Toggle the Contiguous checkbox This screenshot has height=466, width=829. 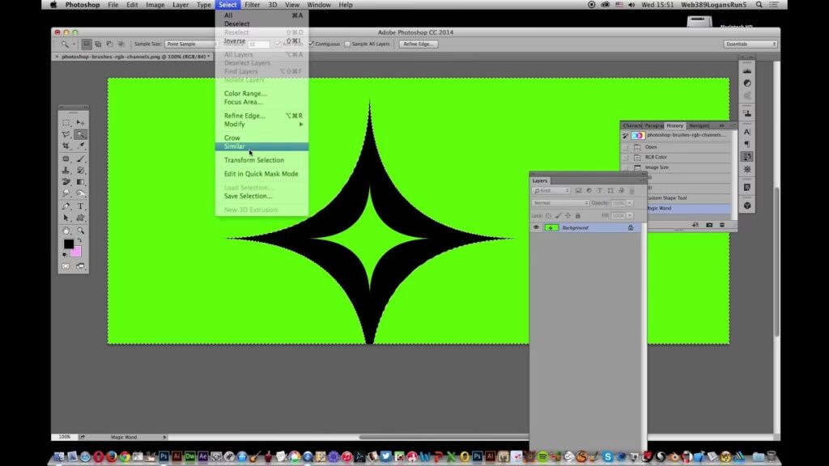click(312, 44)
